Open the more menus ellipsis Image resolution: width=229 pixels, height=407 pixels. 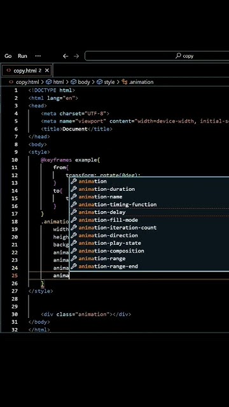pos(38,56)
